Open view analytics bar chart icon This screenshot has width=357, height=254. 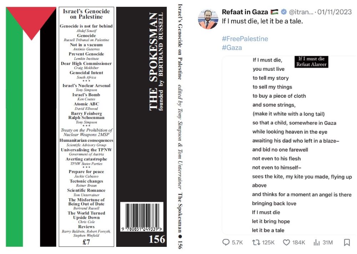coord(316,242)
